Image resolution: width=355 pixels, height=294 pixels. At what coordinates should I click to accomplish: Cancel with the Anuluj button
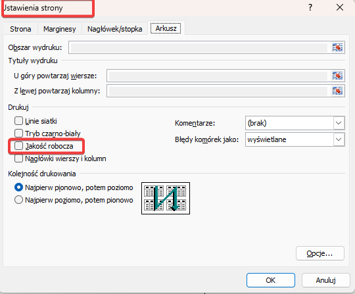coord(325,280)
